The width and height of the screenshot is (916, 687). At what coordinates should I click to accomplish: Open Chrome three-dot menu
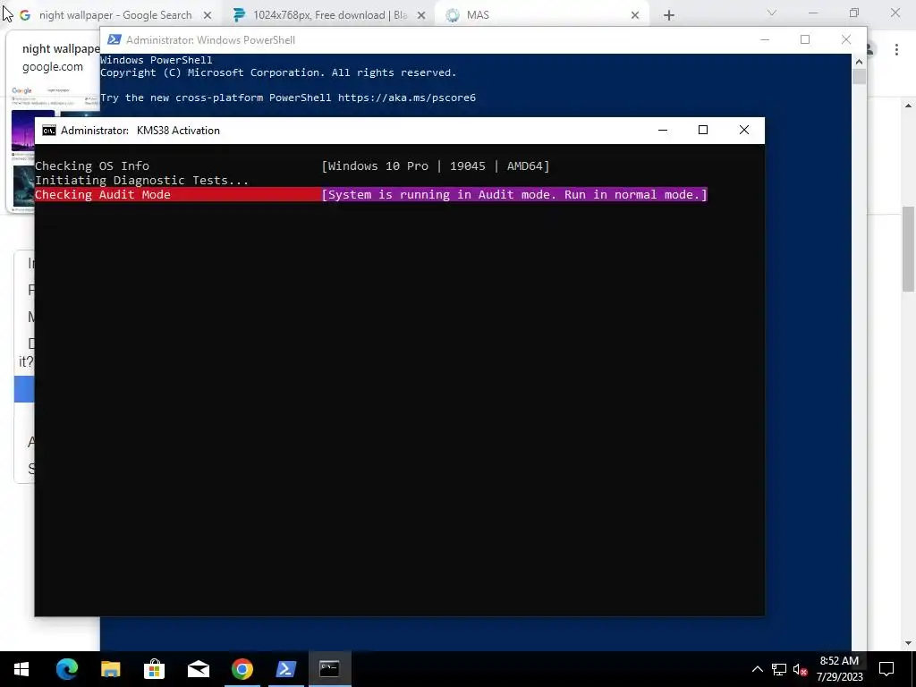(x=896, y=50)
